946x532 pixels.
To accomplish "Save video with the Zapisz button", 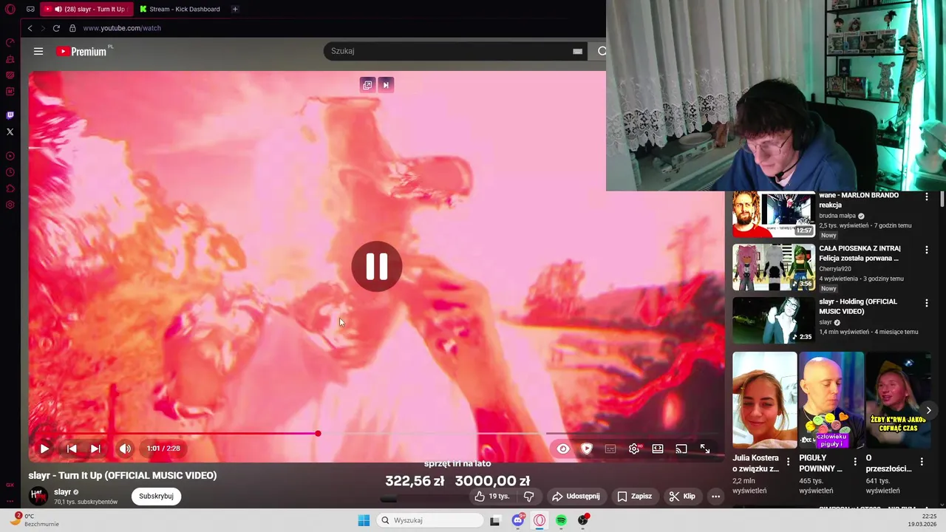I will click(x=635, y=497).
